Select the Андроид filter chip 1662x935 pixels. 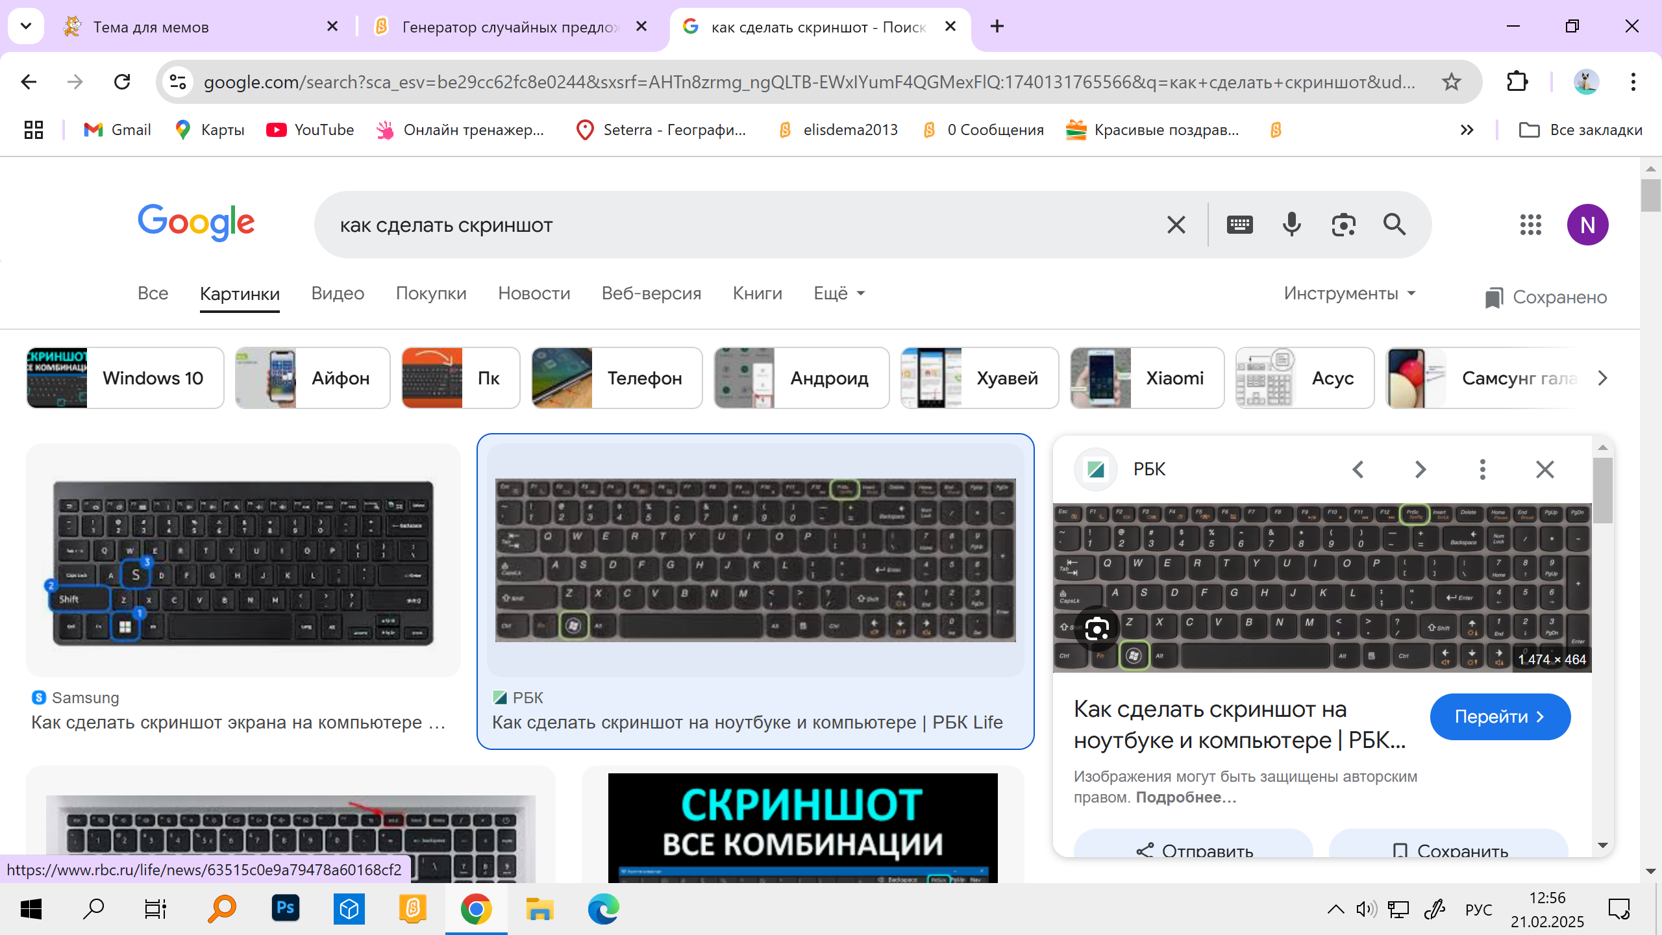[801, 378]
